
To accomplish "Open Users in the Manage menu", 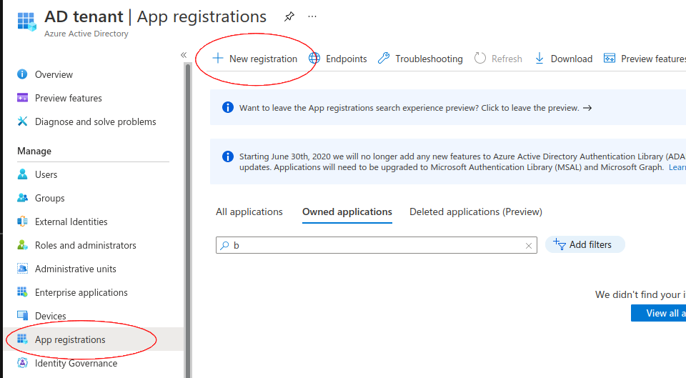I will point(46,174).
